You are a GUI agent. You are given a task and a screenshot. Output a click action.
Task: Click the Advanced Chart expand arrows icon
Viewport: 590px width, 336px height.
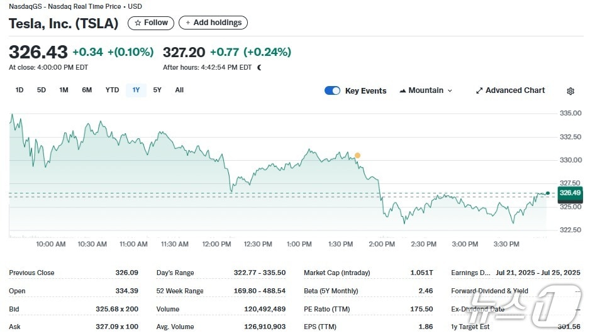click(x=479, y=90)
